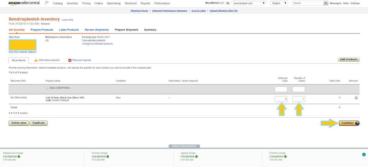Open the Orders menu
Viewport: 368px width, 167px height.
point(98,4)
